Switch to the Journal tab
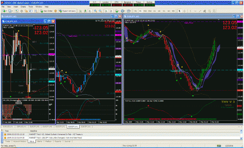This screenshot has width=244, height=148. [x=67, y=141]
